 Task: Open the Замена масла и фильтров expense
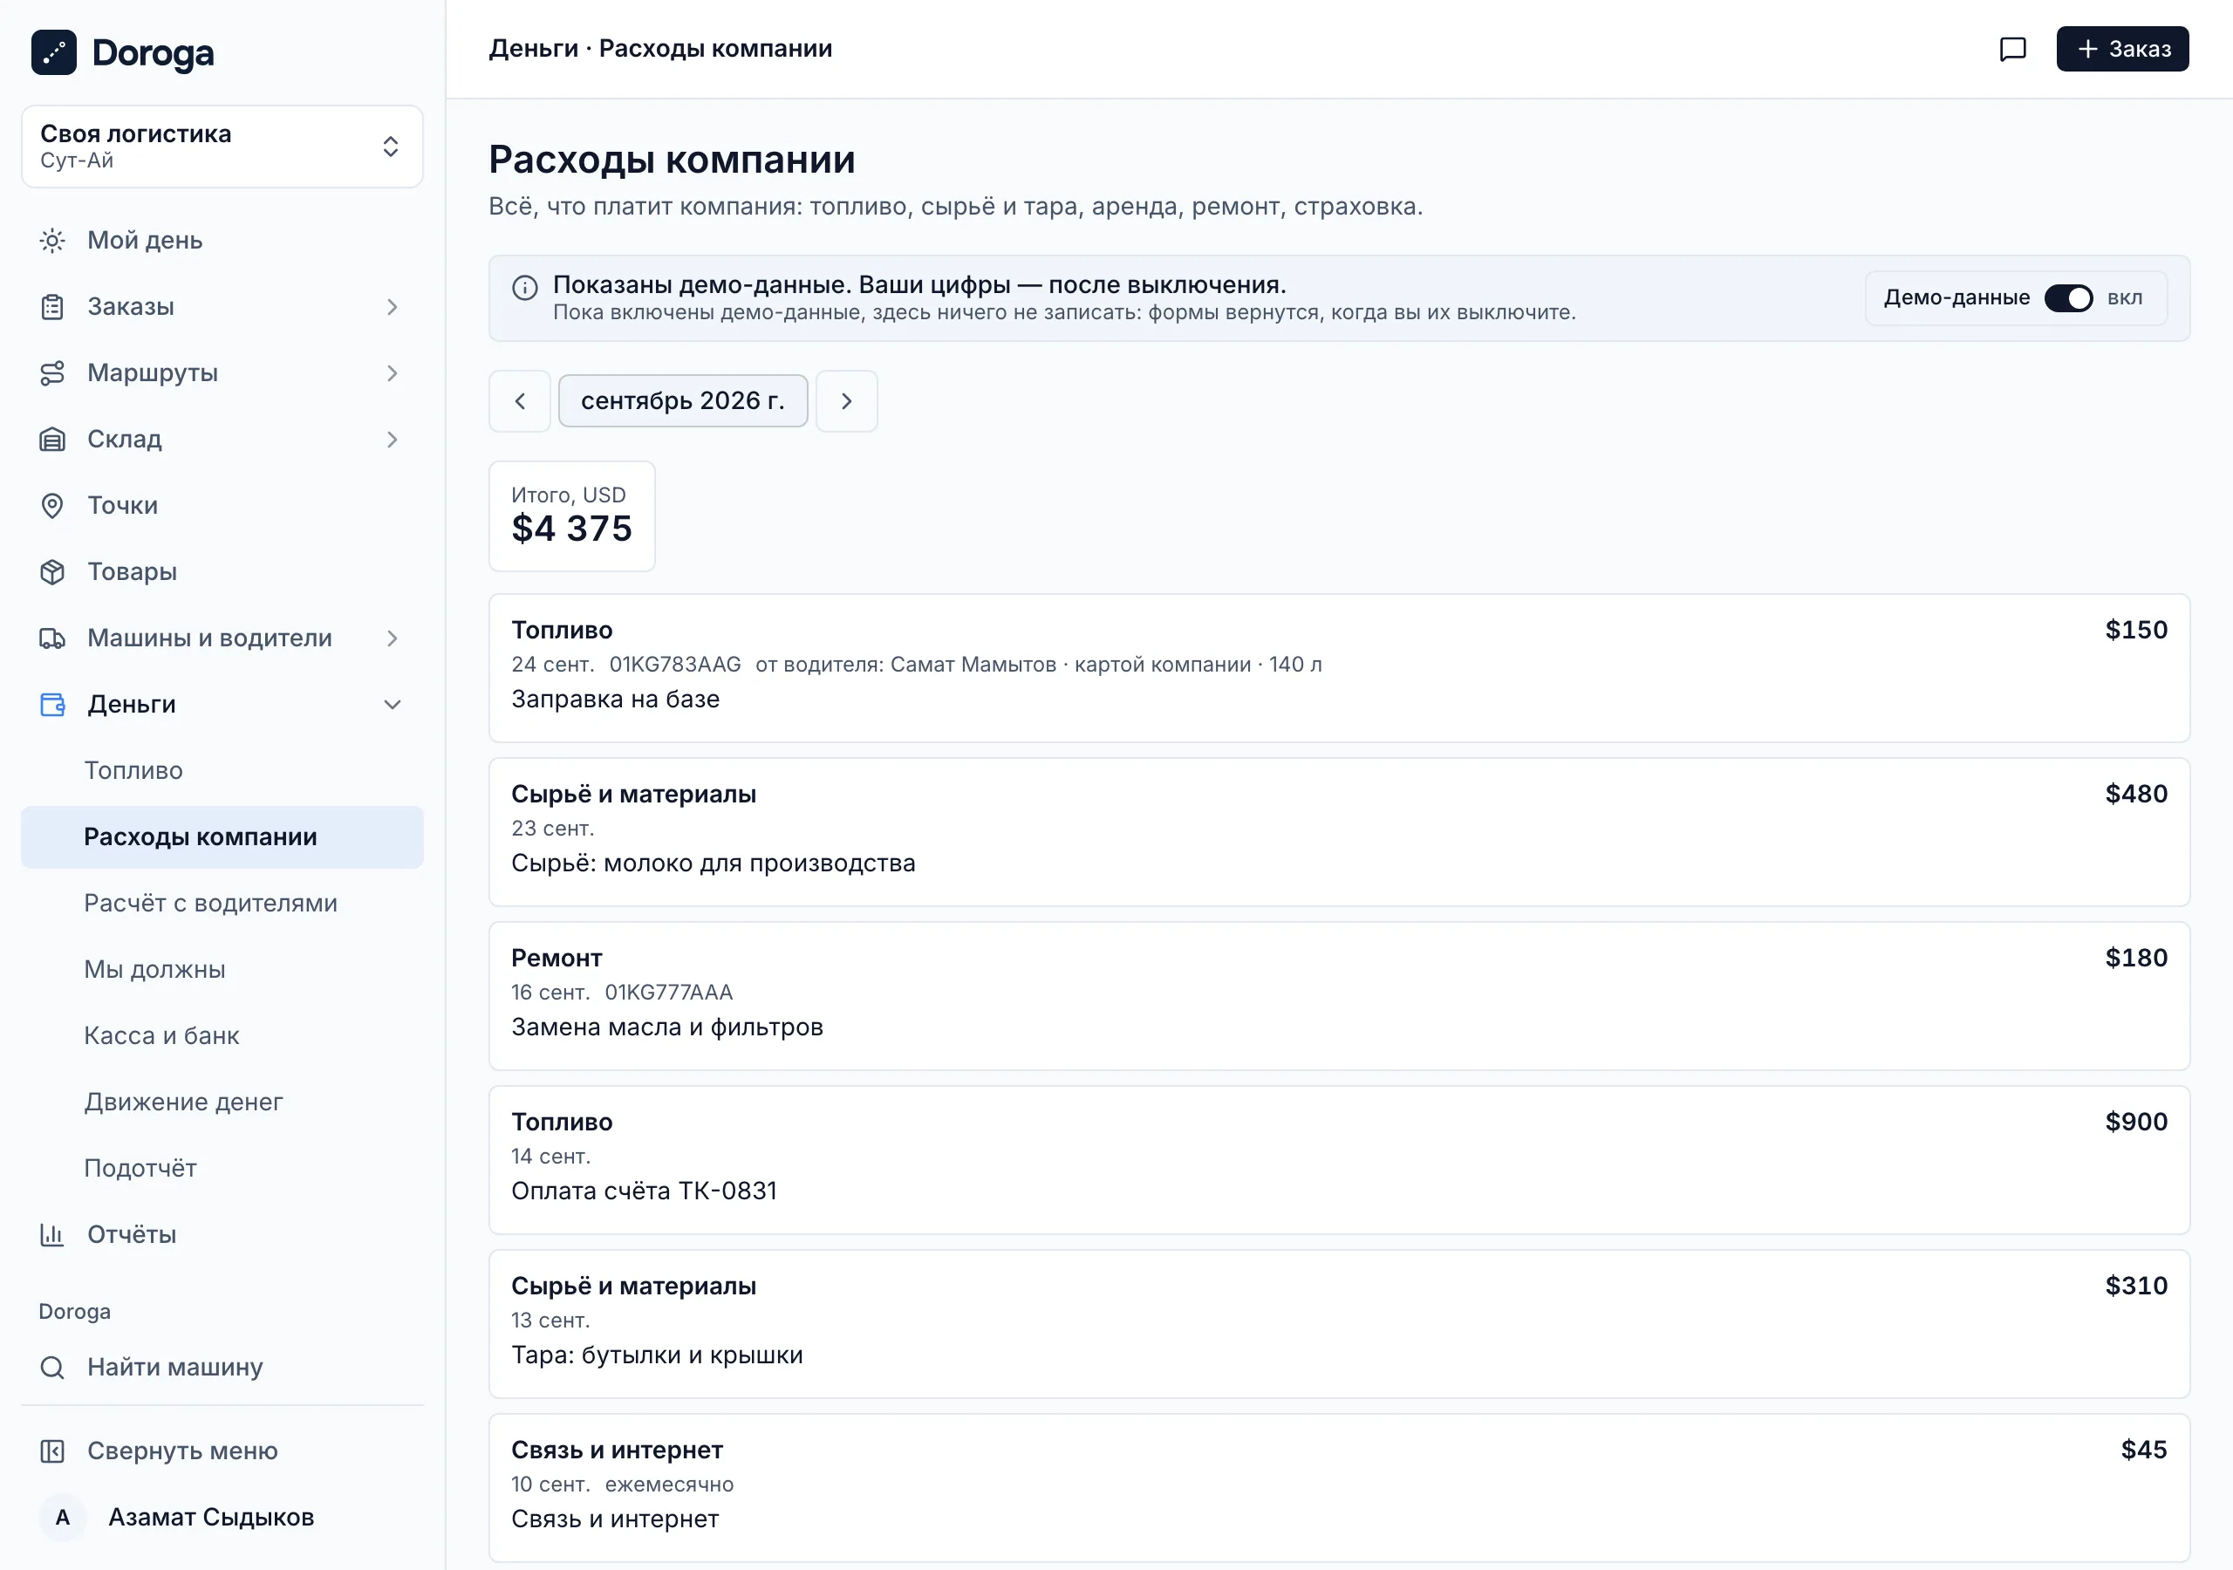1339,996
